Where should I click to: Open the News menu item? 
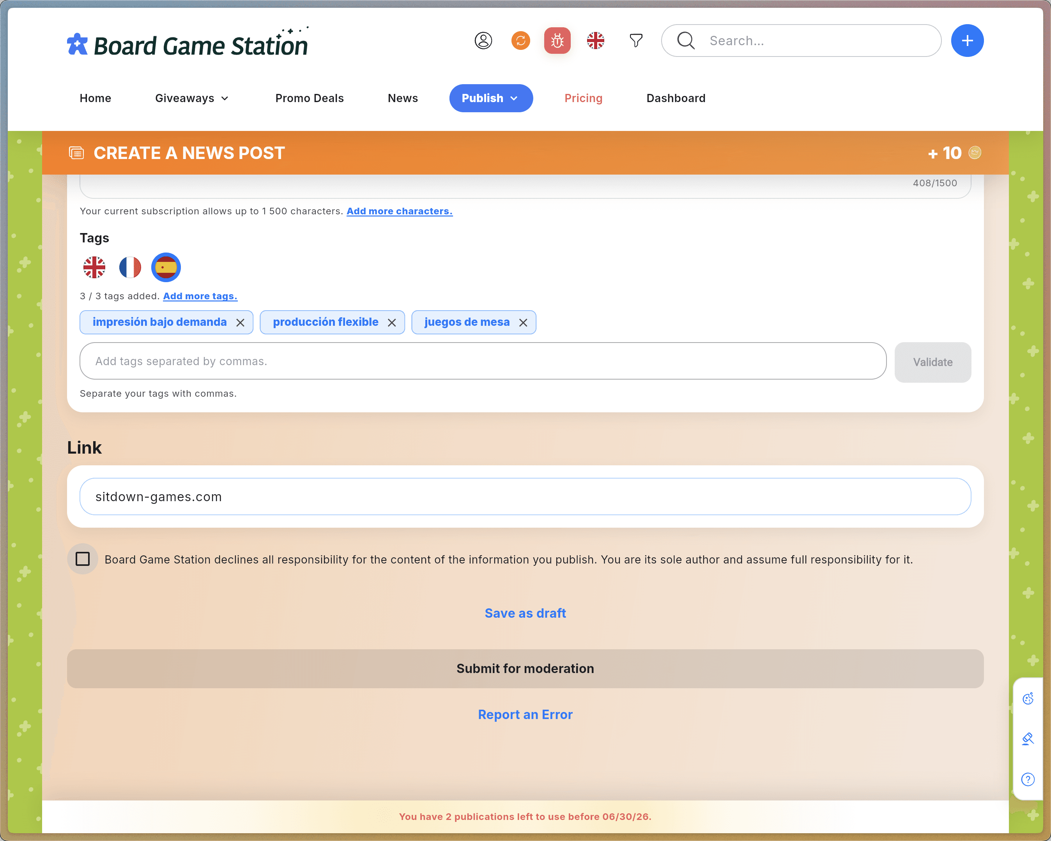(x=403, y=98)
